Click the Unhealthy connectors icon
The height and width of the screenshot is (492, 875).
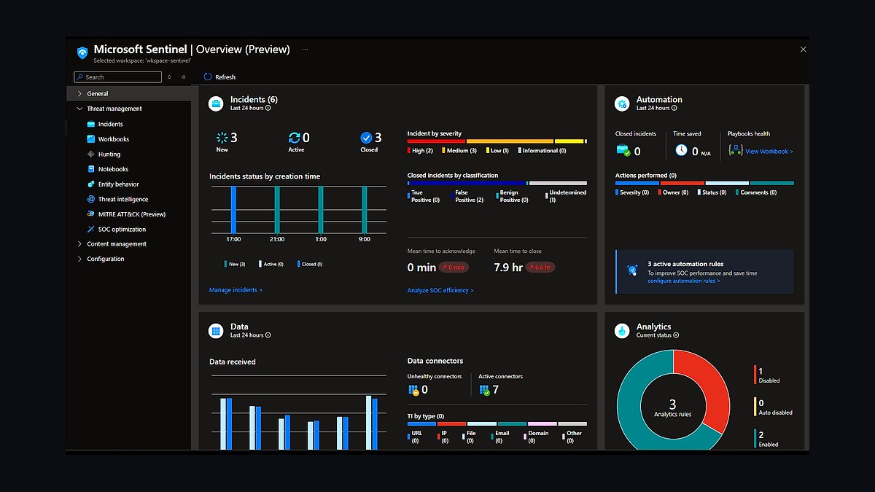point(413,390)
